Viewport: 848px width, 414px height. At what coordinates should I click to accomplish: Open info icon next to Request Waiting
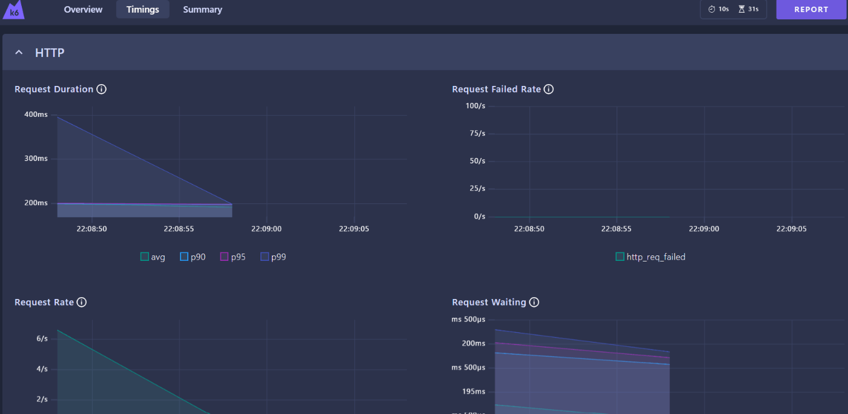534,302
